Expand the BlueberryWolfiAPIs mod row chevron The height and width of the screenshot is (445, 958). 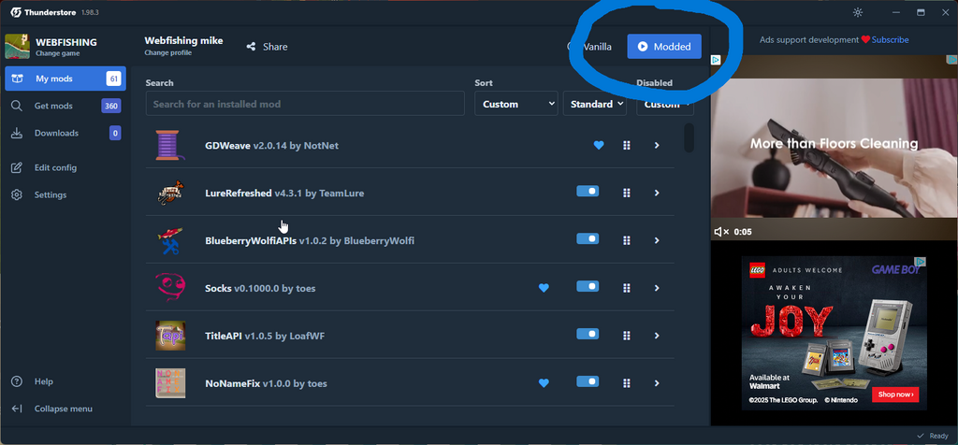click(x=657, y=240)
